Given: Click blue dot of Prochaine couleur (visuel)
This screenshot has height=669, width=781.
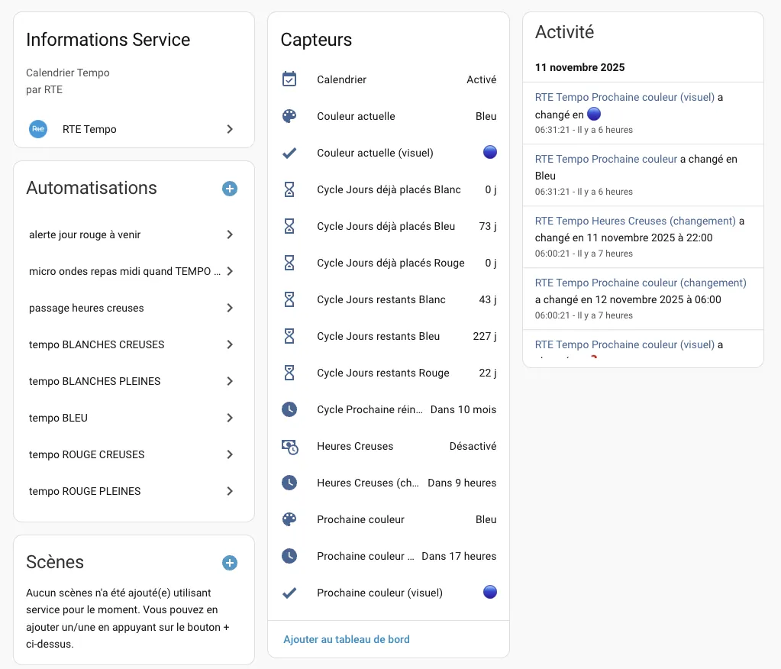Looking at the screenshot, I should (490, 592).
